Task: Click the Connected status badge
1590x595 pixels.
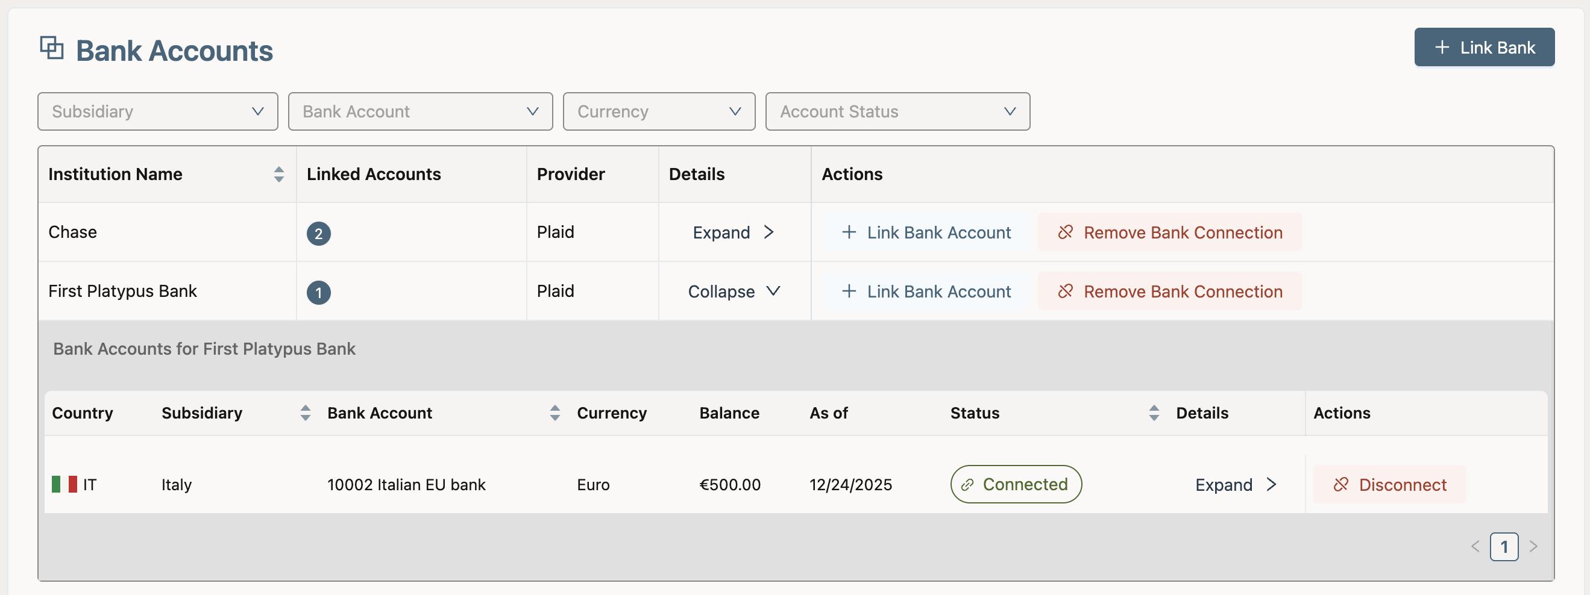Action: (1016, 485)
